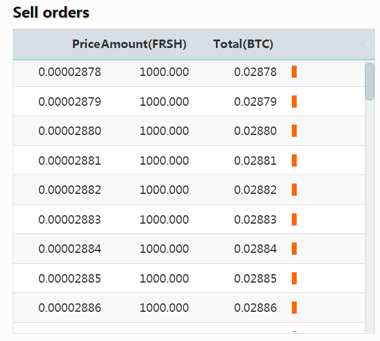Click orange bar beside 0.02884 total
The width and height of the screenshot is (380, 341).
pyautogui.click(x=294, y=249)
